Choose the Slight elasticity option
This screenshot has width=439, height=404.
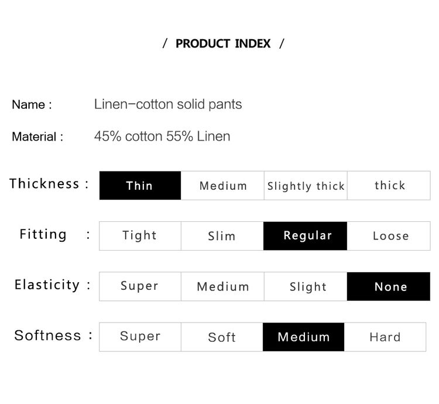(306, 286)
